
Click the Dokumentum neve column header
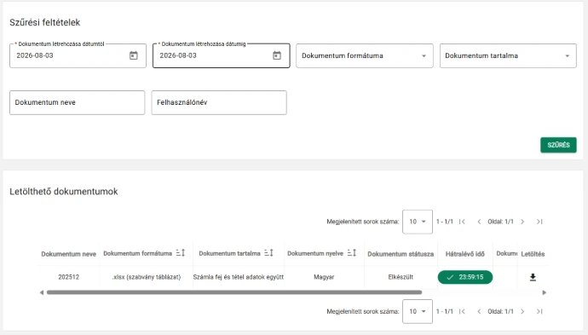(69, 254)
